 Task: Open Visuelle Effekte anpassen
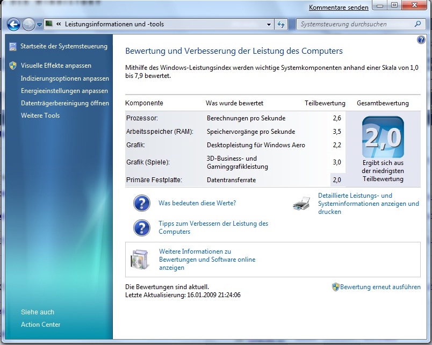click(x=56, y=66)
